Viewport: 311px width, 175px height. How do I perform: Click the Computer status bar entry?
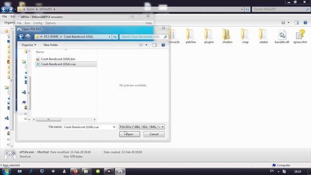[281, 165]
